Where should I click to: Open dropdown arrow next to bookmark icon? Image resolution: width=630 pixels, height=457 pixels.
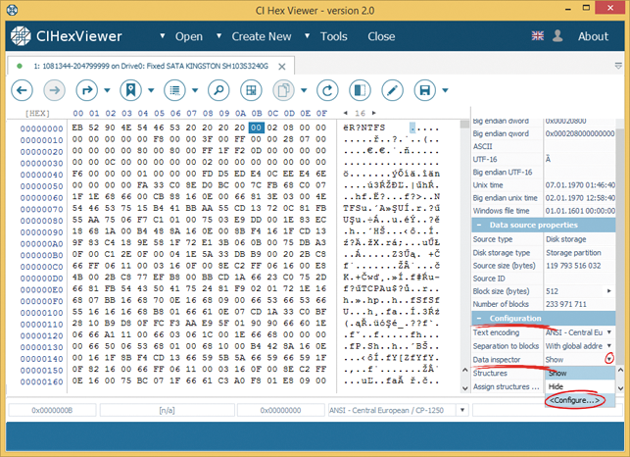pyautogui.click(x=151, y=90)
